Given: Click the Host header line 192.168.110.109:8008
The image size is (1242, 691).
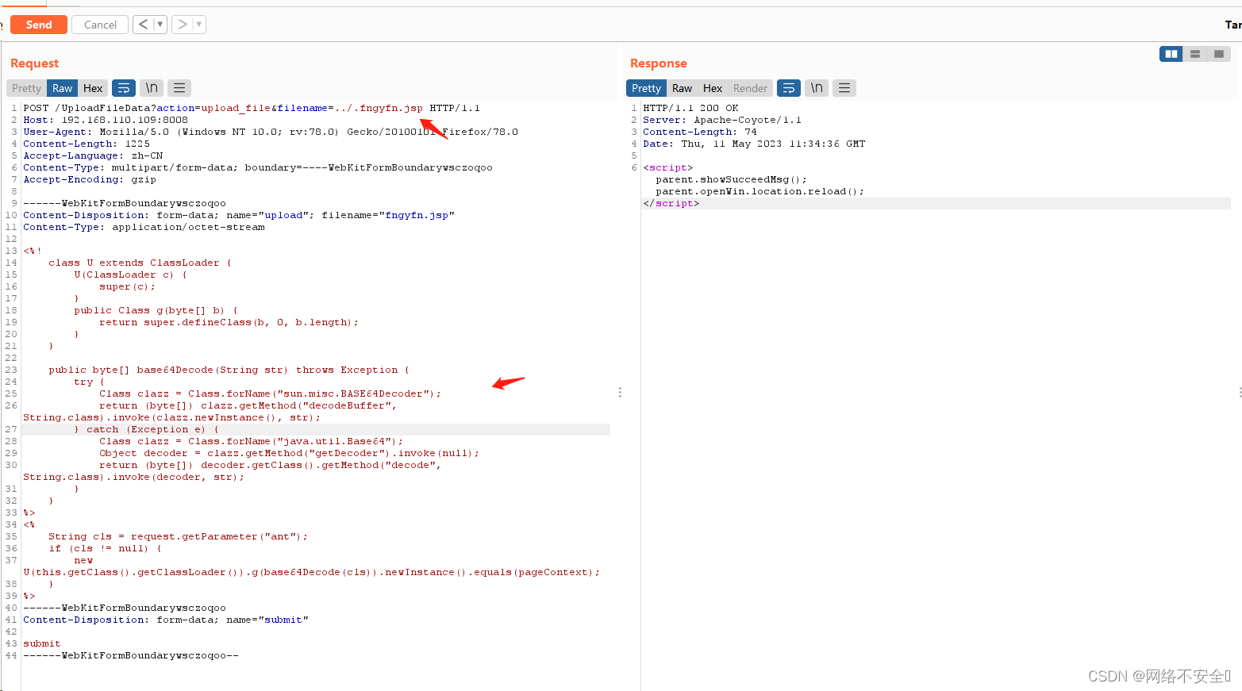Looking at the screenshot, I should click(x=106, y=120).
